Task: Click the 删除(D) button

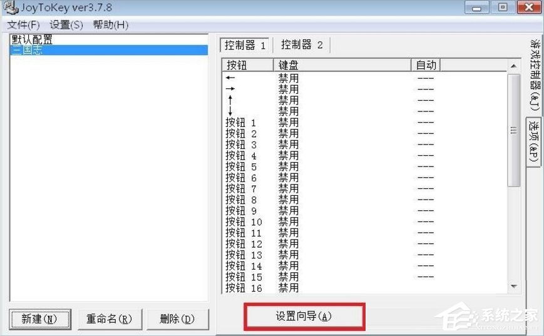Action: click(x=177, y=319)
